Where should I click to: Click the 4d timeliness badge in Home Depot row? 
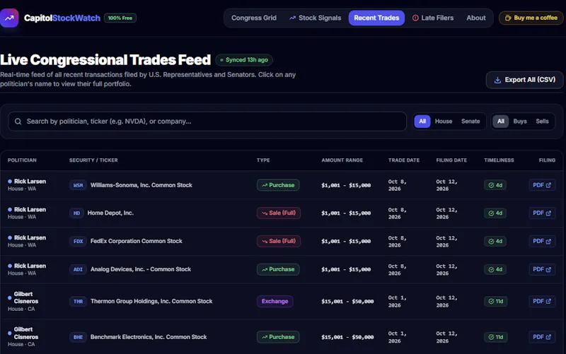495,213
